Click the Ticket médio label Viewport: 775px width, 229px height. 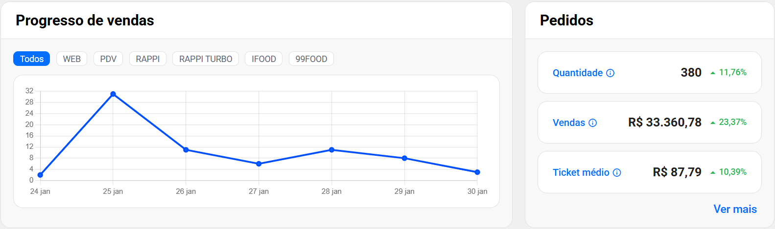tap(581, 173)
